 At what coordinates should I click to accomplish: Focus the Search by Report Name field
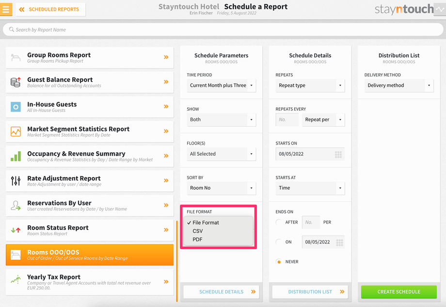pos(223,30)
